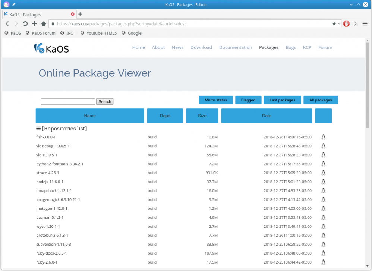Select the Packages nav link
The width and height of the screenshot is (372, 271).
pyautogui.click(x=269, y=47)
